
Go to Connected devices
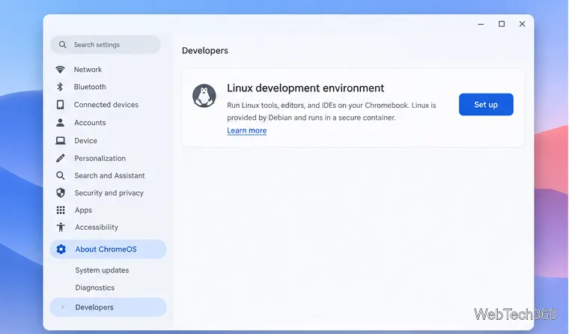106,105
